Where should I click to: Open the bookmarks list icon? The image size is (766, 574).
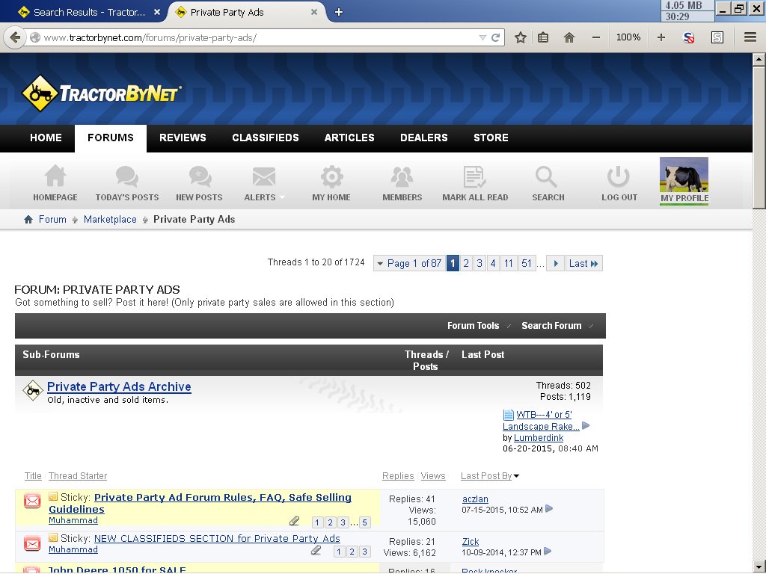[x=543, y=37]
